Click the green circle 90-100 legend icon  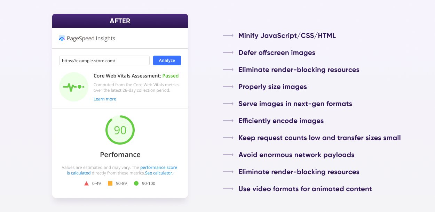tap(136, 183)
